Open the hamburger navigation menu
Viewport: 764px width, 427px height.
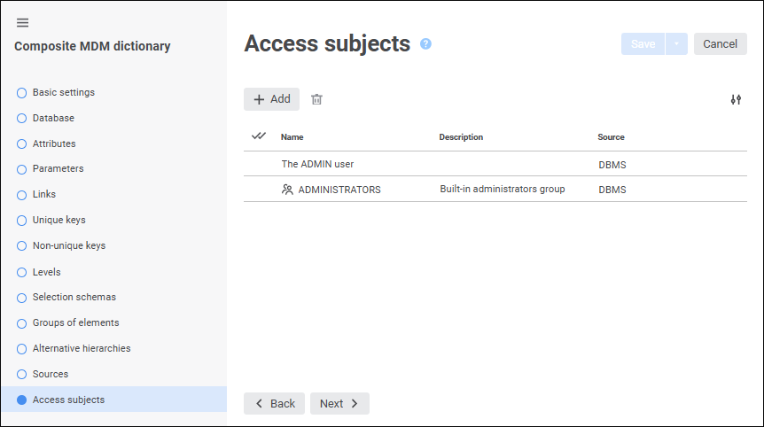pos(22,23)
